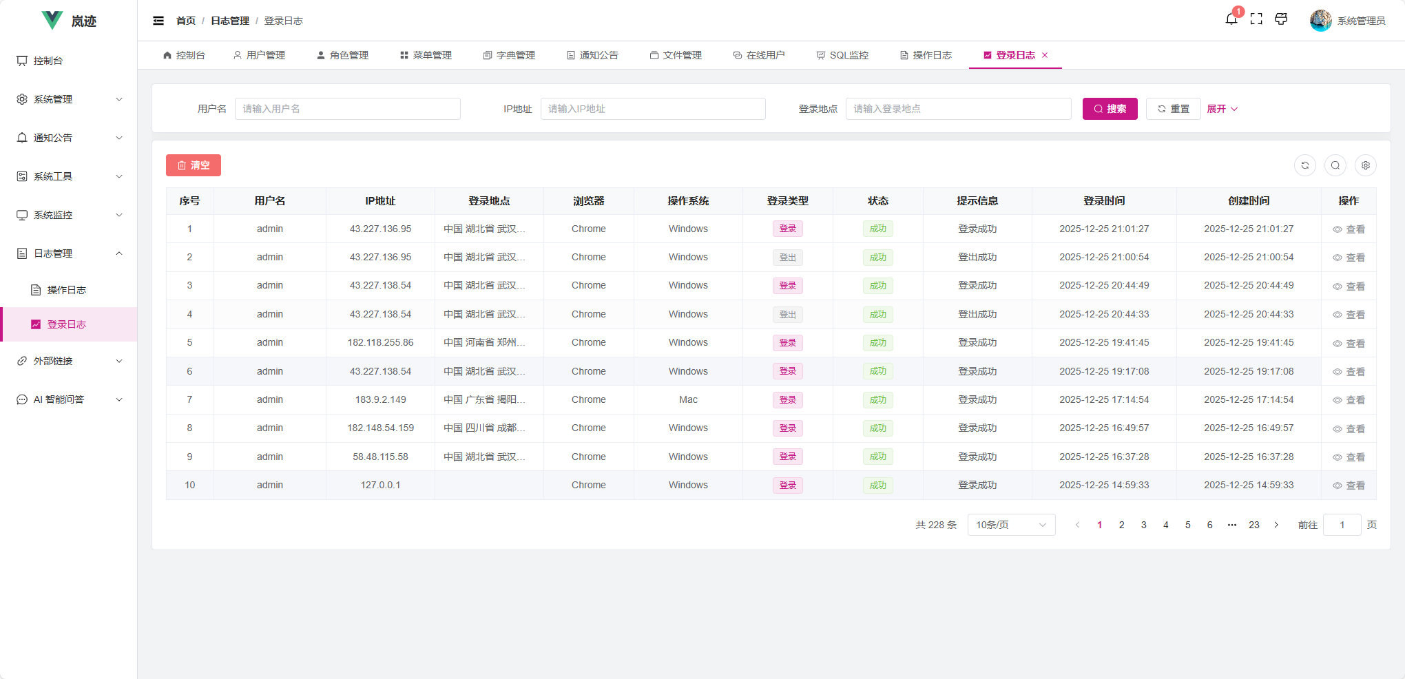Image resolution: width=1405 pixels, height=679 pixels.
Task: View details of the first login record
Action: (1349, 229)
